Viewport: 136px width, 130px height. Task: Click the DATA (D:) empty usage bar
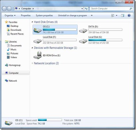coord(105,29)
